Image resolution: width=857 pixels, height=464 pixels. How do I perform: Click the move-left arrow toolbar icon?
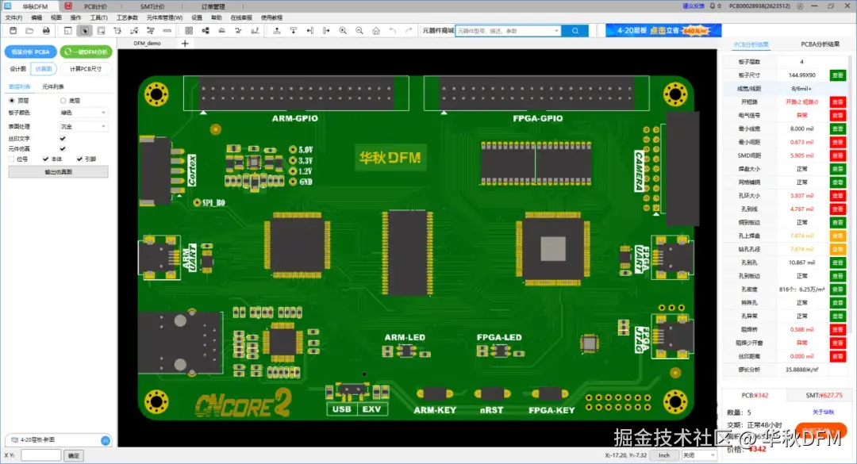coord(310,31)
